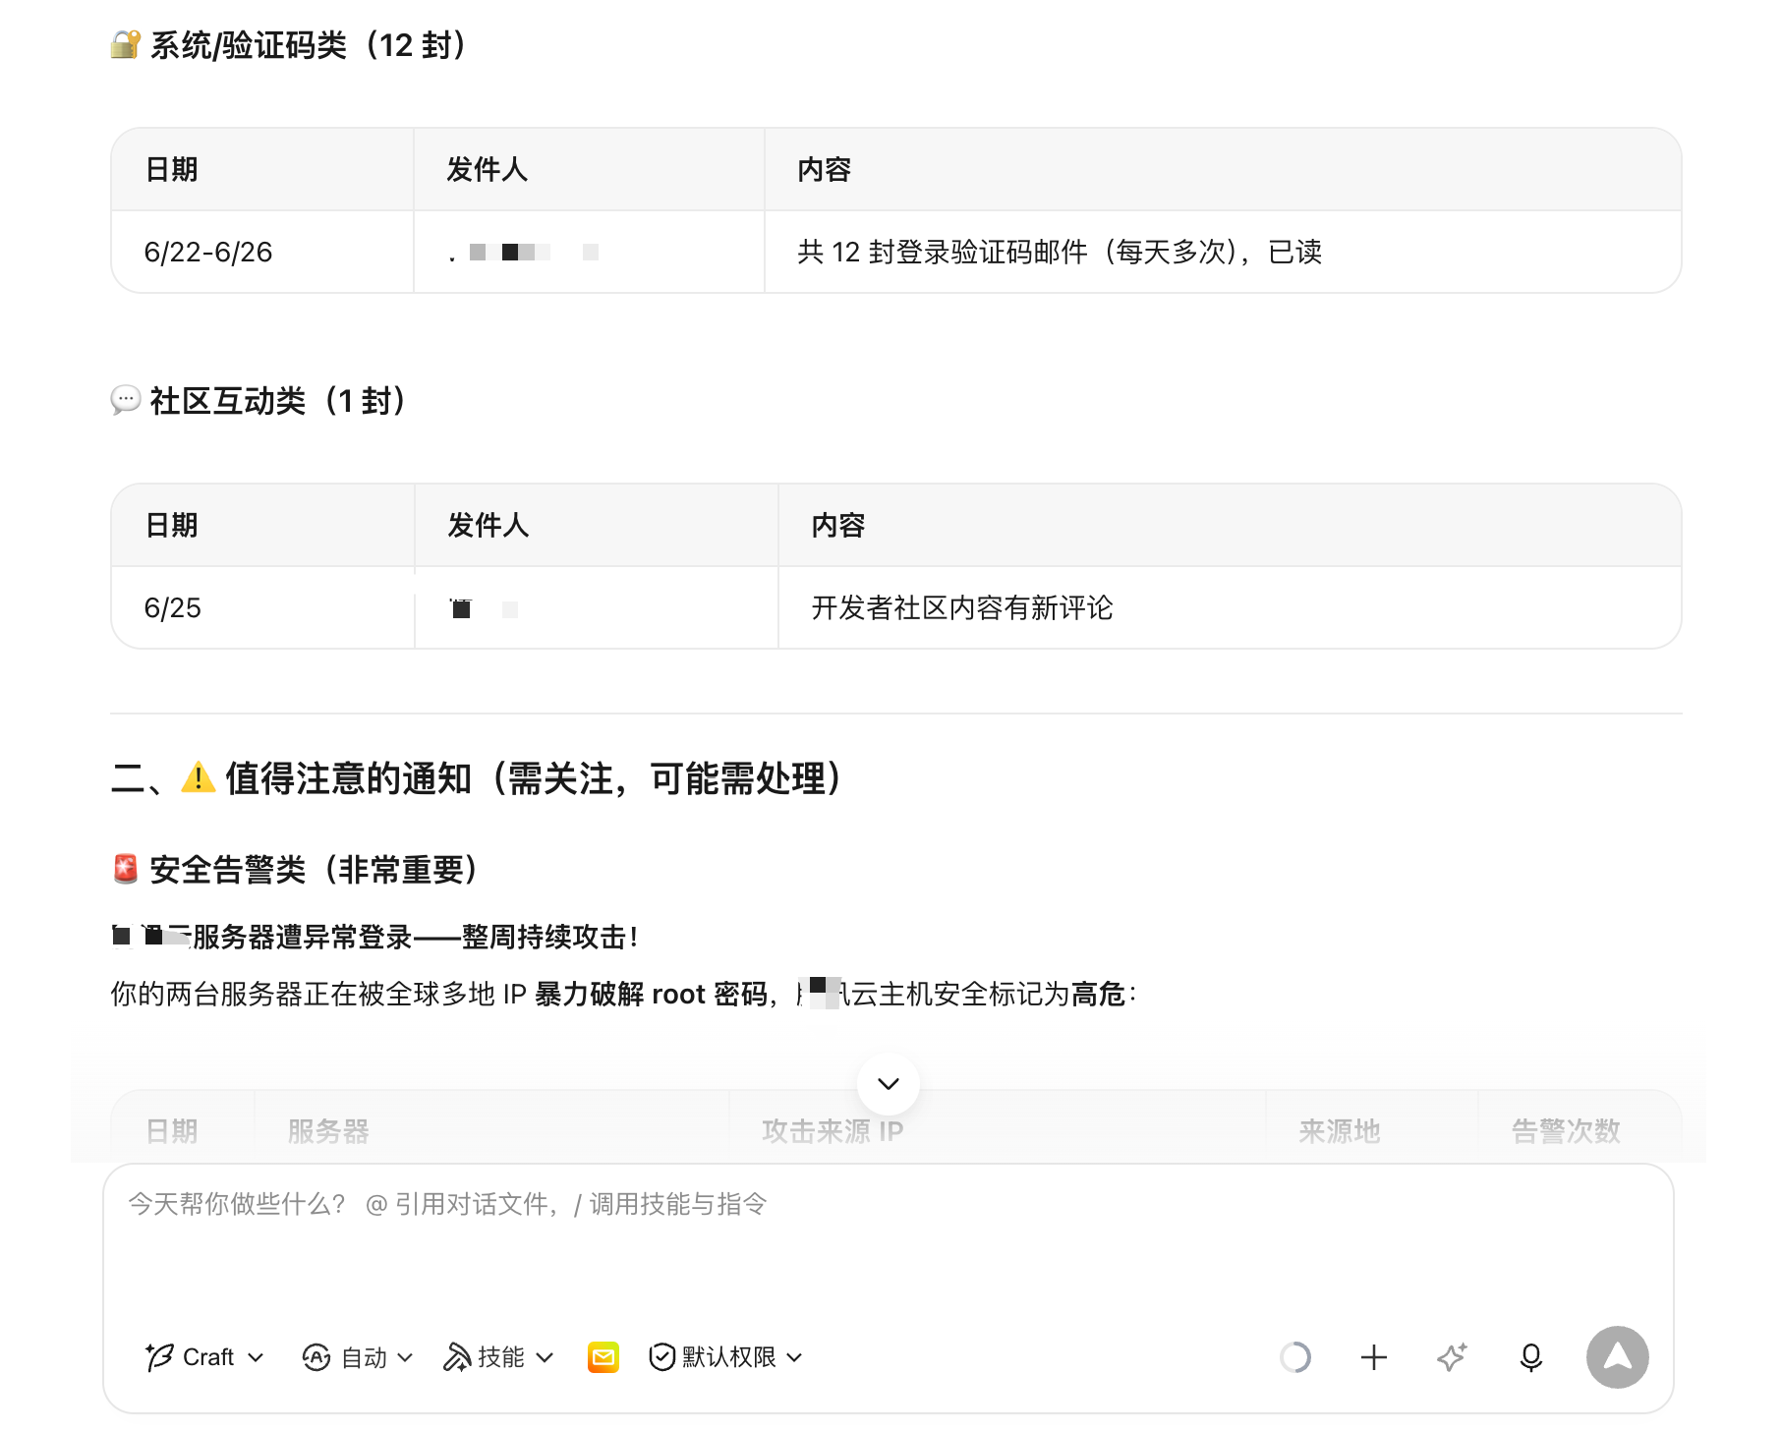Click the loading spinner circle icon
Viewport: 1781px width, 1431px height.
[1295, 1357]
